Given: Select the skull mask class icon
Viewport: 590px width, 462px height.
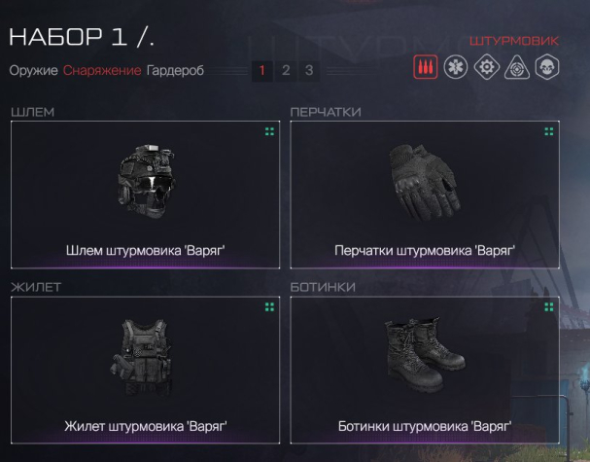Looking at the screenshot, I should pos(547,67).
